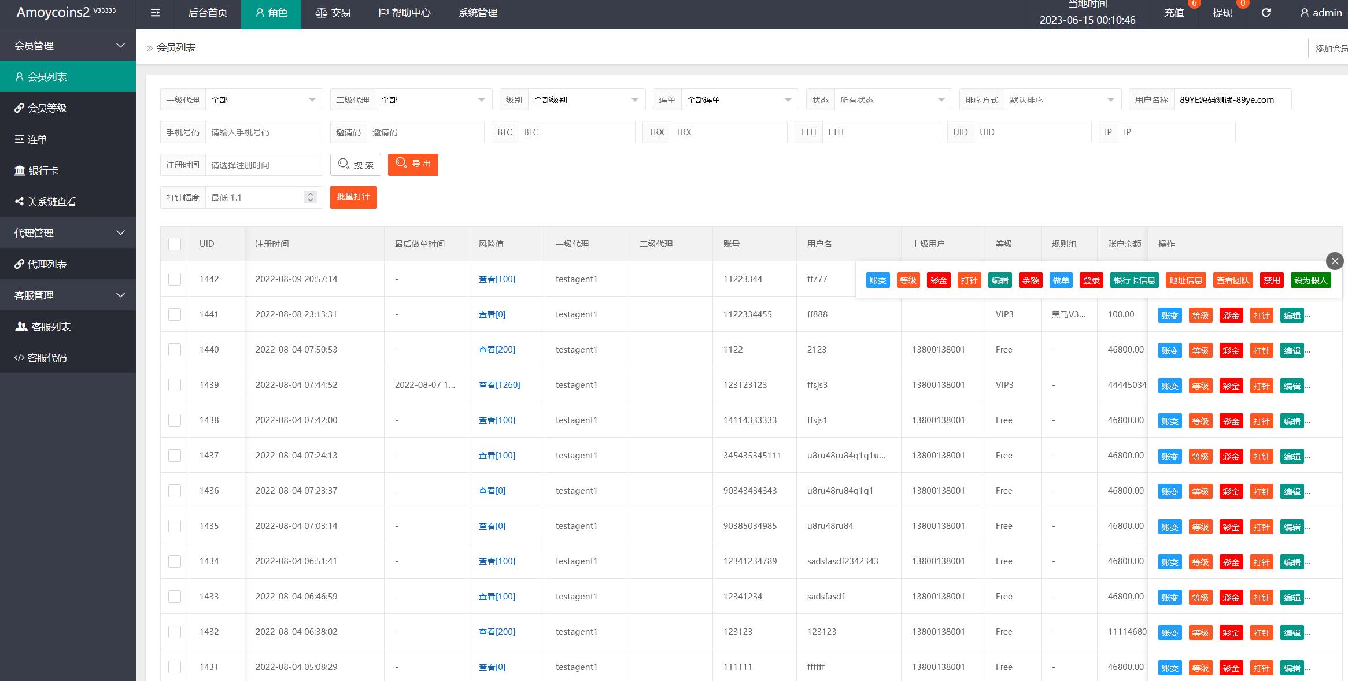Open the 一级代理 dropdown
This screenshot has width=1348, height=681.
tap(263, 100)
